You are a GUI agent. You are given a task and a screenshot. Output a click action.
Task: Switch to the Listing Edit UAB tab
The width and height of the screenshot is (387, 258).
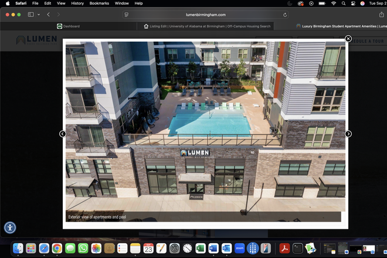205,26
